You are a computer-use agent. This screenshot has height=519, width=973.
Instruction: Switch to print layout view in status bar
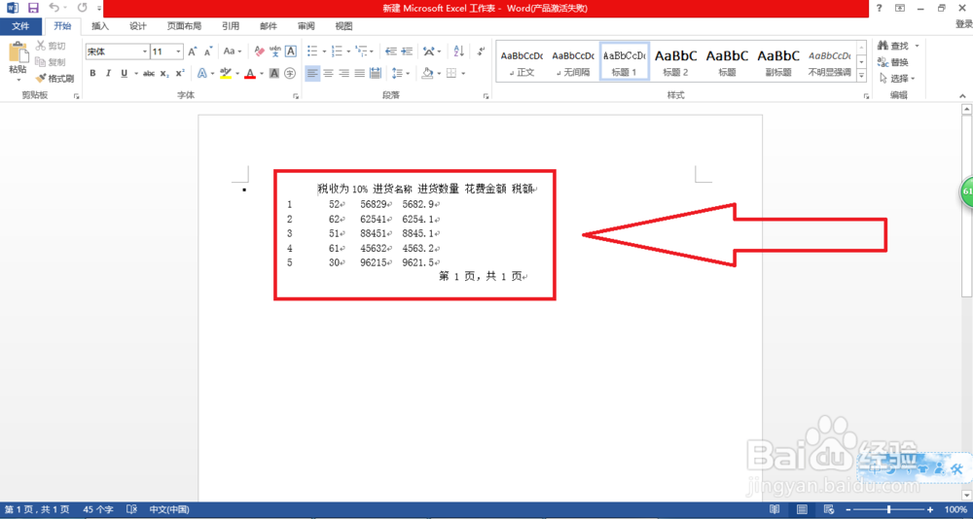tap(802, 509)
